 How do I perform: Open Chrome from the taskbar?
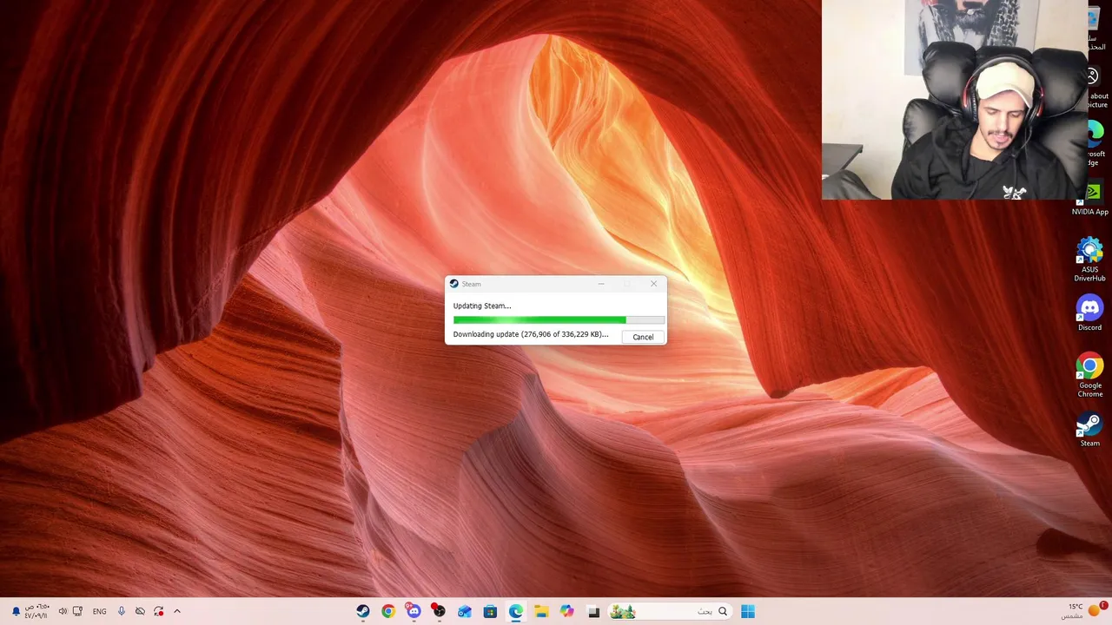(x=388, y=611)
